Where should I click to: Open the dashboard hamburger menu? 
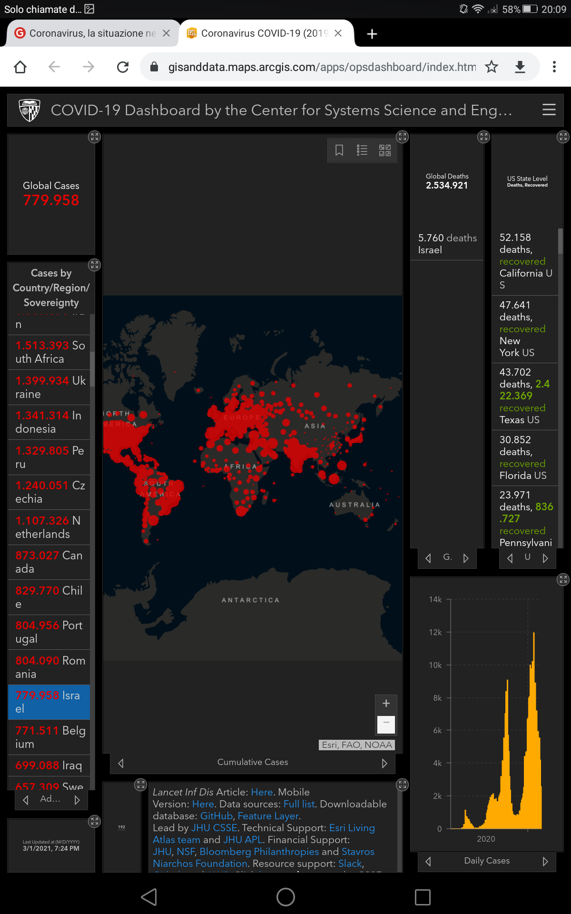pos(549,110)
